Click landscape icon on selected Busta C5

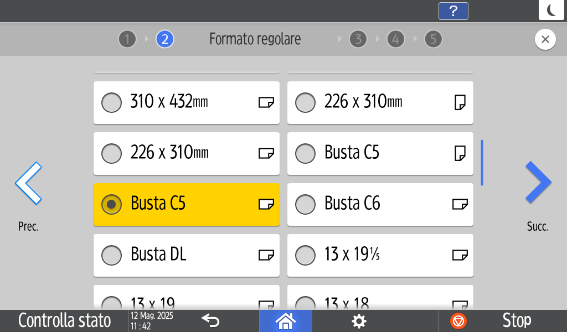(x=266, y=205)
